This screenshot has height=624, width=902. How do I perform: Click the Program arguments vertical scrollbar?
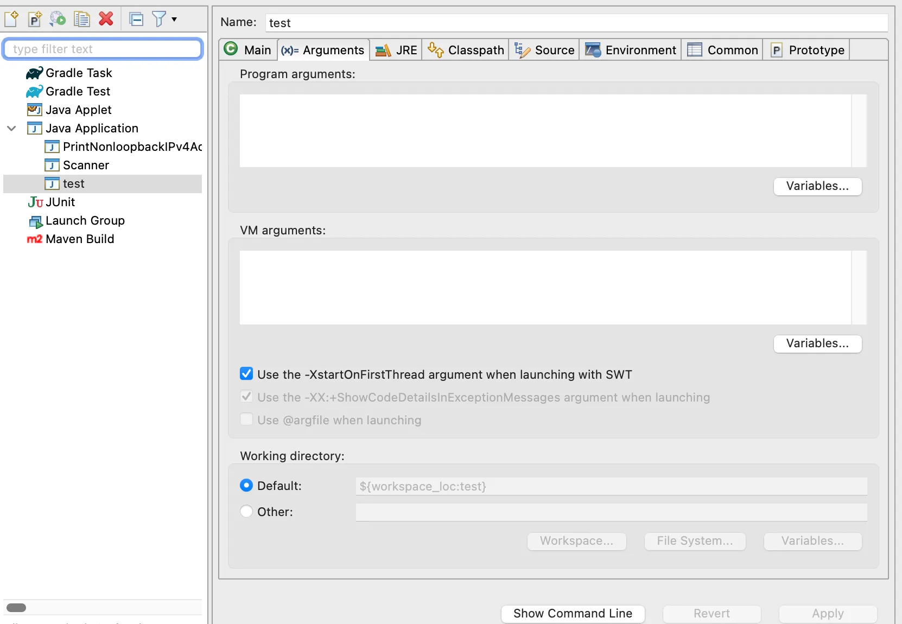coord(859,131)
